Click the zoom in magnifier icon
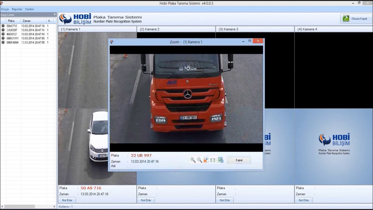 click(x=193, y=160)
